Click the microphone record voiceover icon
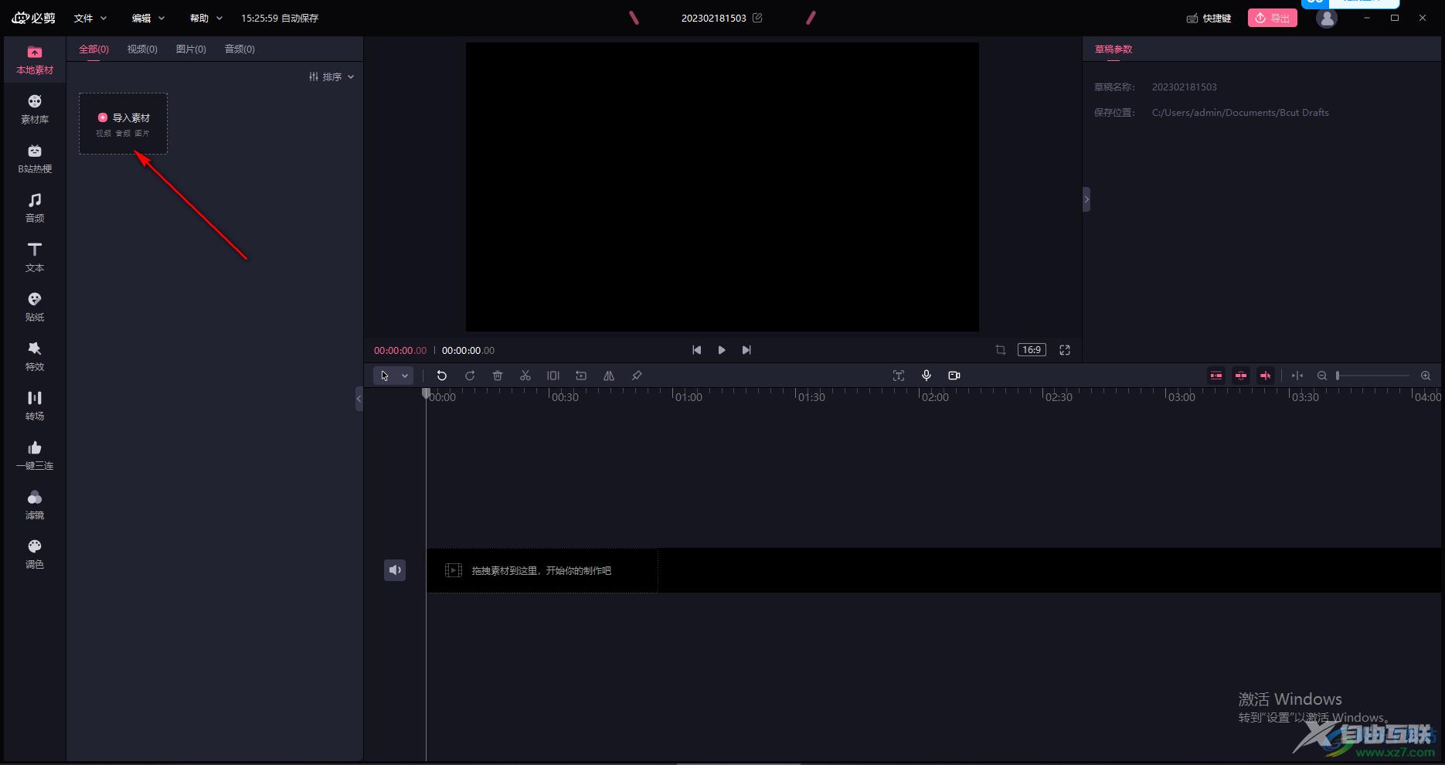 coord(926,376)
